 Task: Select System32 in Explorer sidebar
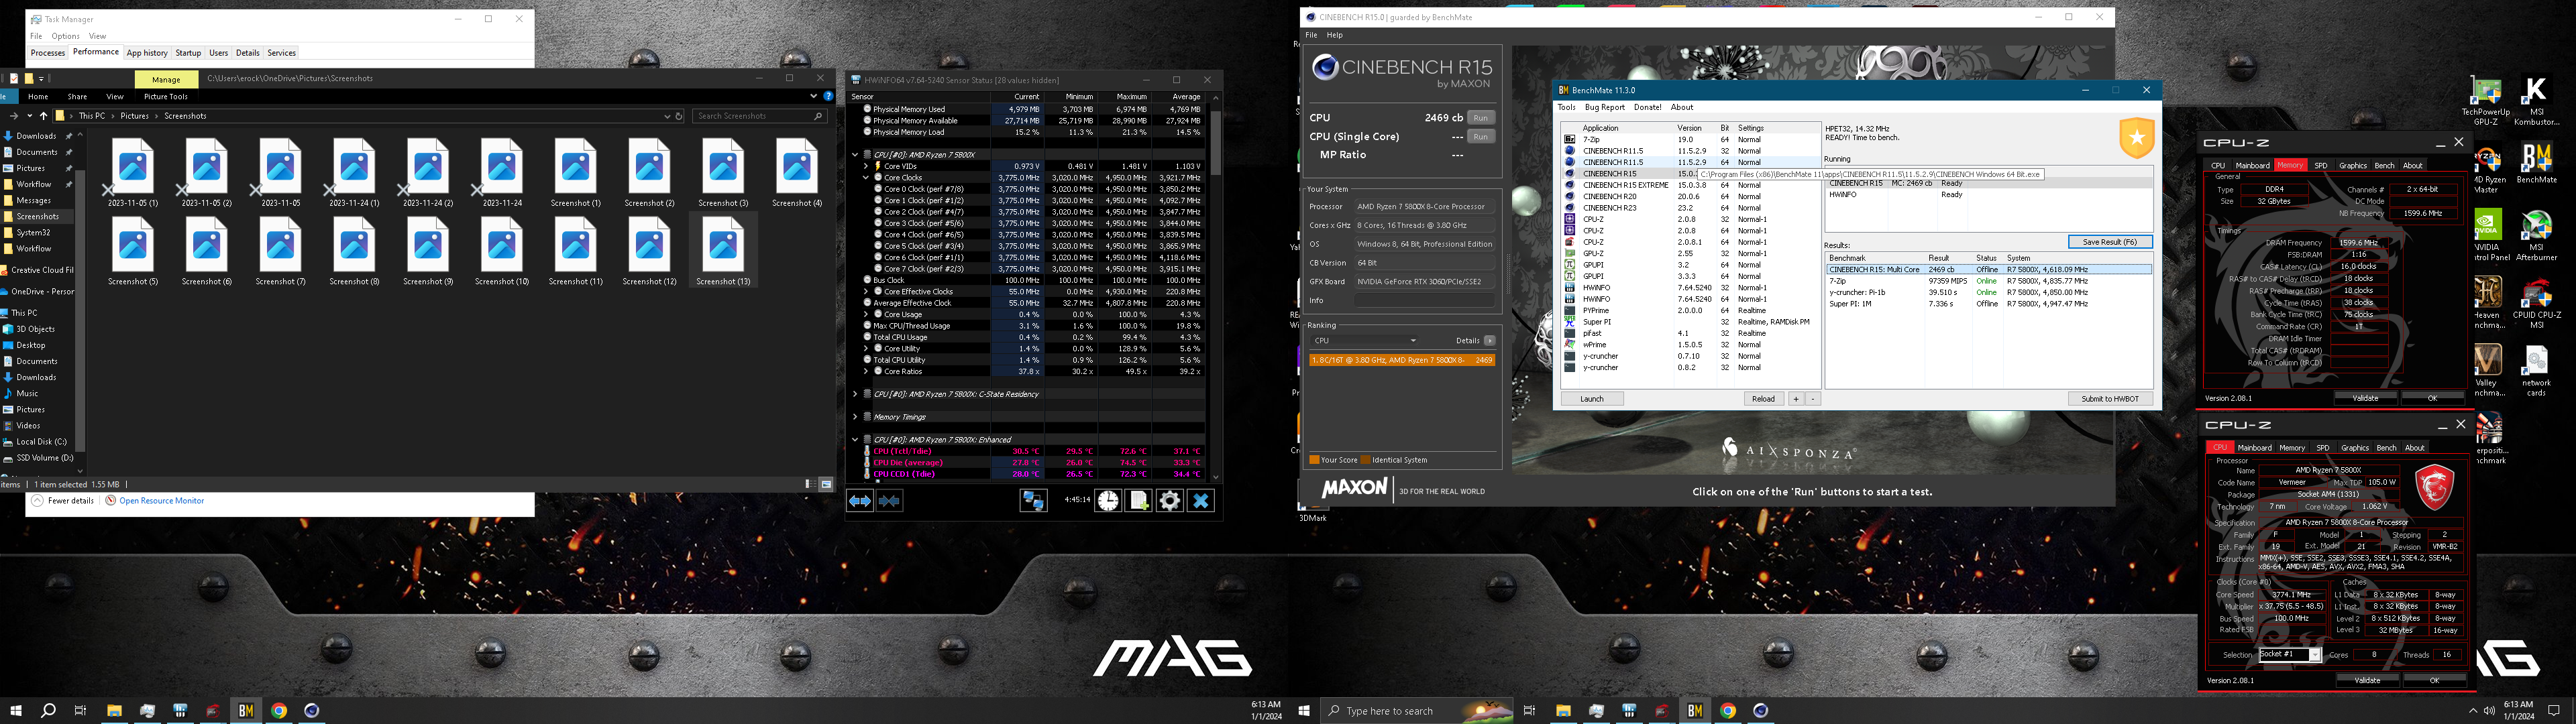[x=33, y=233]
